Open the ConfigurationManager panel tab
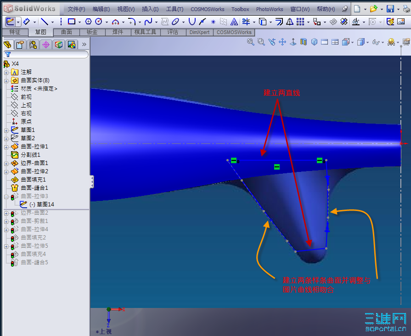The width and height of the screenshot is (411, 336). click(33, 45)
